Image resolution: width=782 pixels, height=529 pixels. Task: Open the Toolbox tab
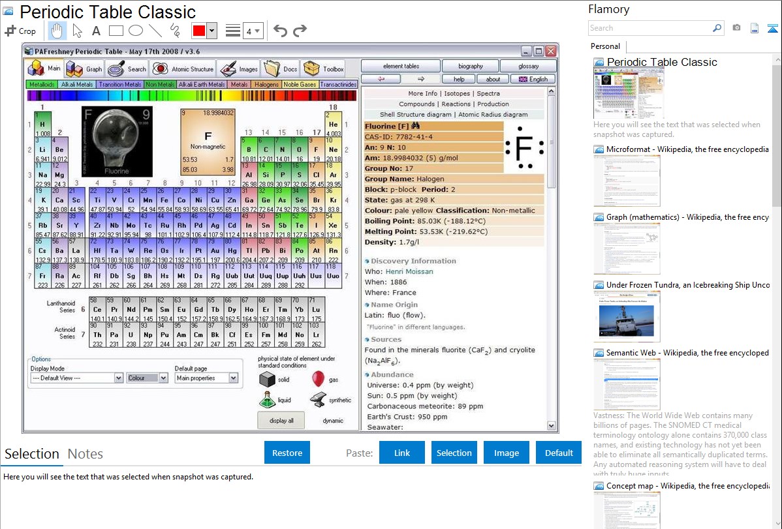click(324, 69)
